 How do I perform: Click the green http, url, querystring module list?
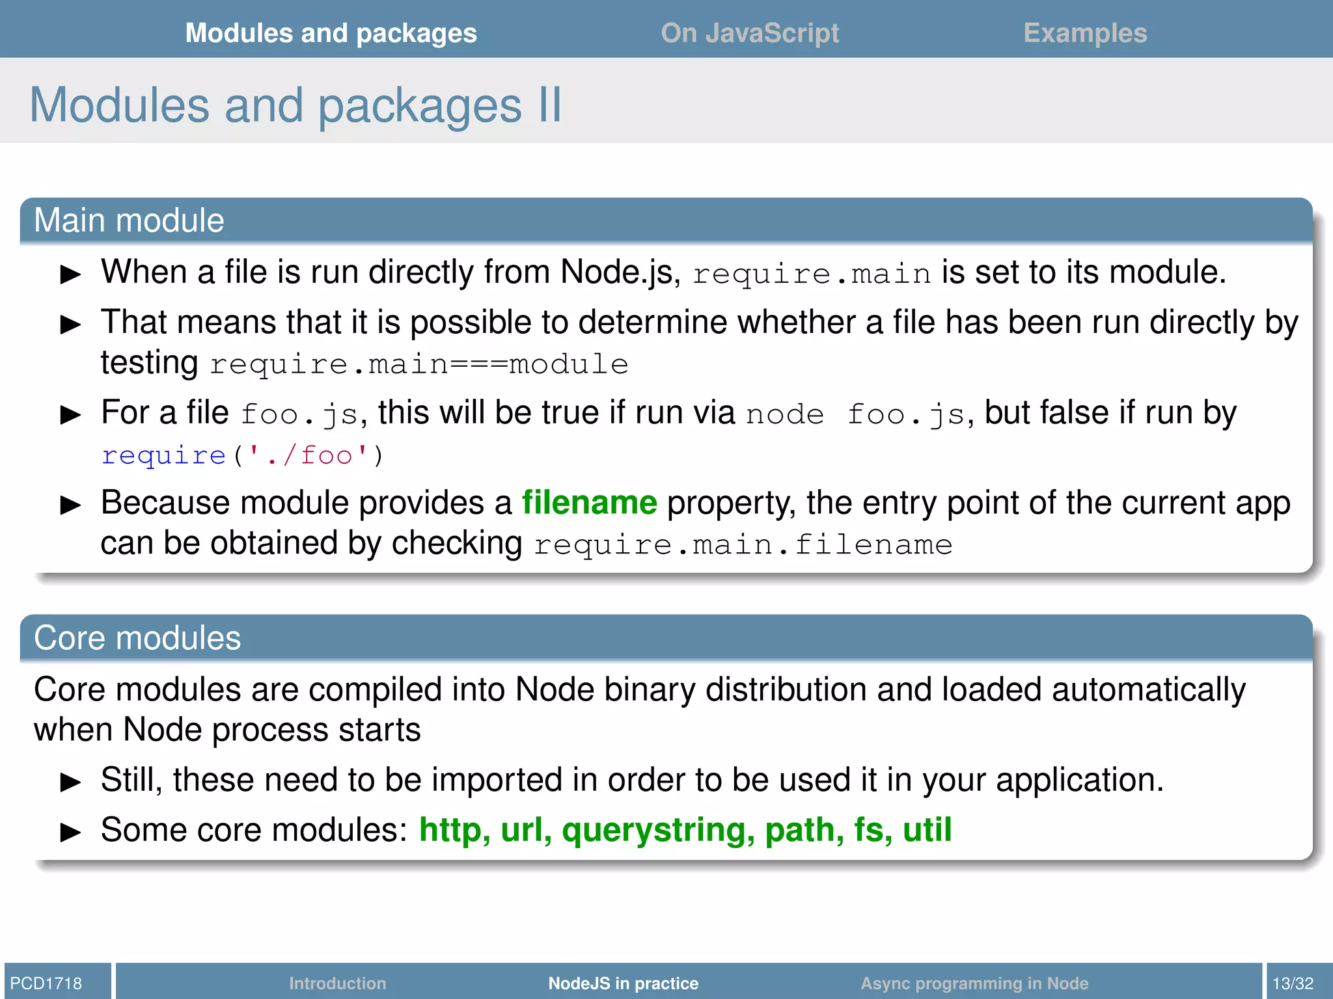click(685, 831)
